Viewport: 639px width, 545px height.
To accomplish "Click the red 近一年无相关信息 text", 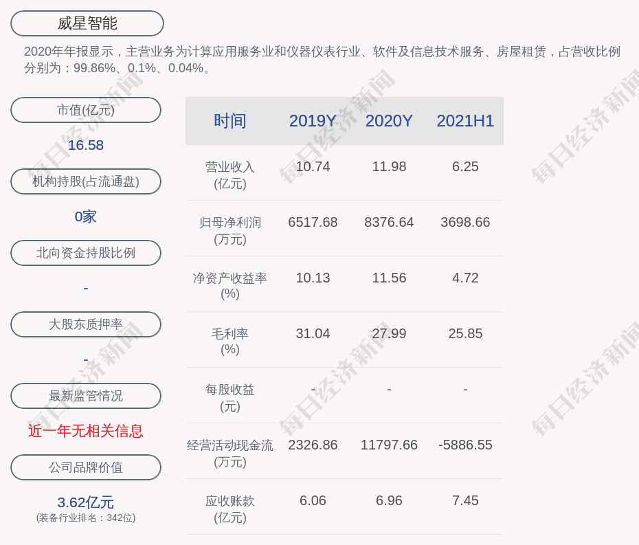I will tap(86, 431).
